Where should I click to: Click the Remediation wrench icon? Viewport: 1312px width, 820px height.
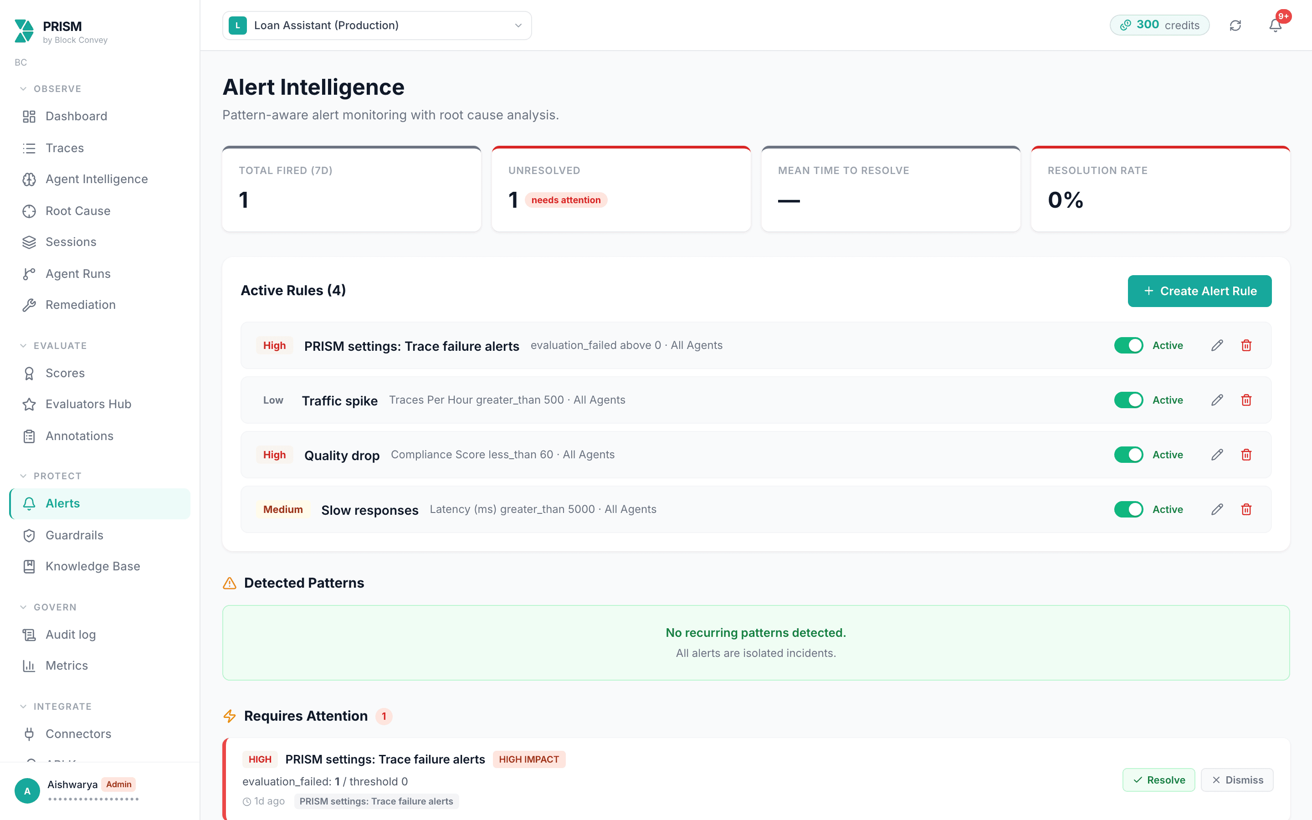[29, 305]
